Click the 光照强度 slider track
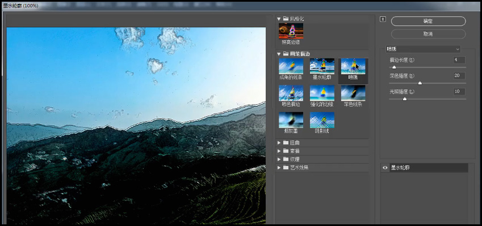Viewport: 482px width, 226px height. click(x=427, y=99)
